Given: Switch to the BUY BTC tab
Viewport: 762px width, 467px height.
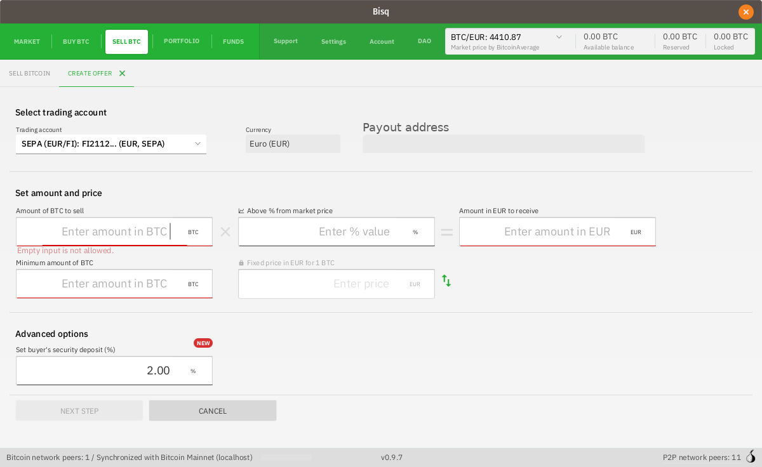Looking at the screenshot, I should tap(76, 42).
